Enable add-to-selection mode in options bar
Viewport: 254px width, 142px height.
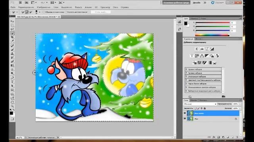(x=27, y=12)
